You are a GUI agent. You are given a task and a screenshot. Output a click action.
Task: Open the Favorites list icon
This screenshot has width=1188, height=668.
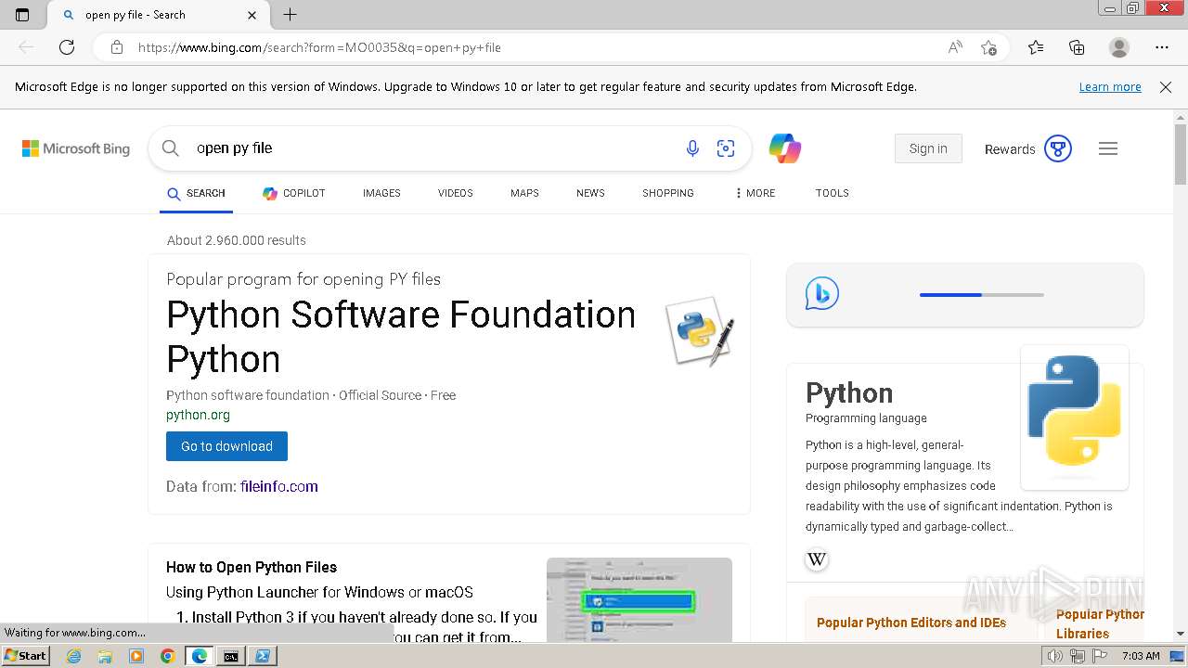tap(1036, 47)
